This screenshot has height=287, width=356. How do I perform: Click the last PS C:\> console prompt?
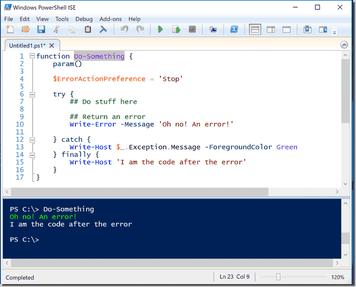point(24,239)
